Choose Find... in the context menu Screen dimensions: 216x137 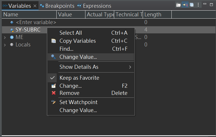click(66, 49)
